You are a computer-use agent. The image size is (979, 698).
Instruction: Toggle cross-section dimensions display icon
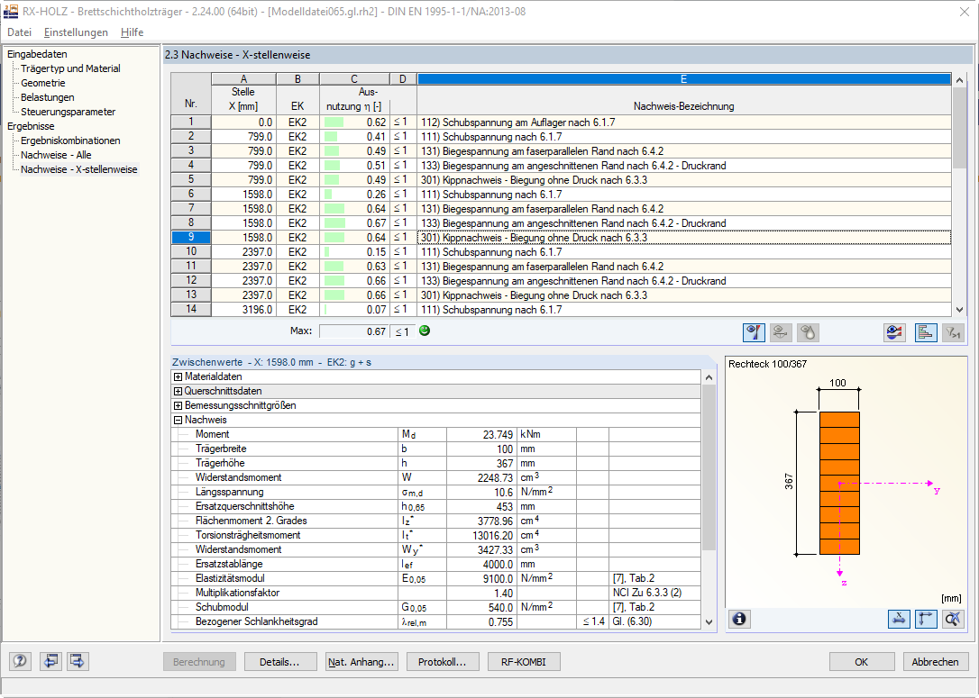899,619
